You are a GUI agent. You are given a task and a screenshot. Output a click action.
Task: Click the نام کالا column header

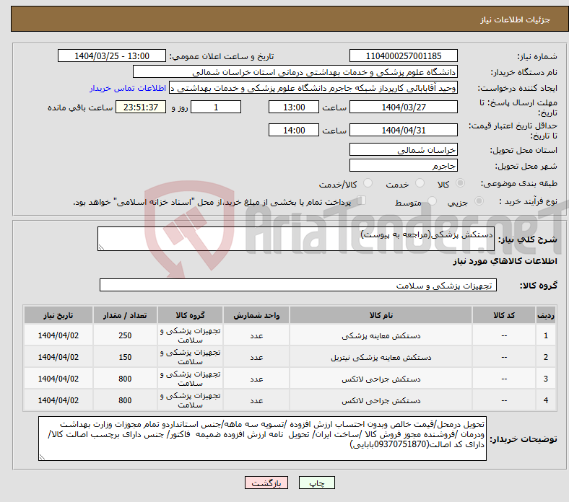pos(381,315)
